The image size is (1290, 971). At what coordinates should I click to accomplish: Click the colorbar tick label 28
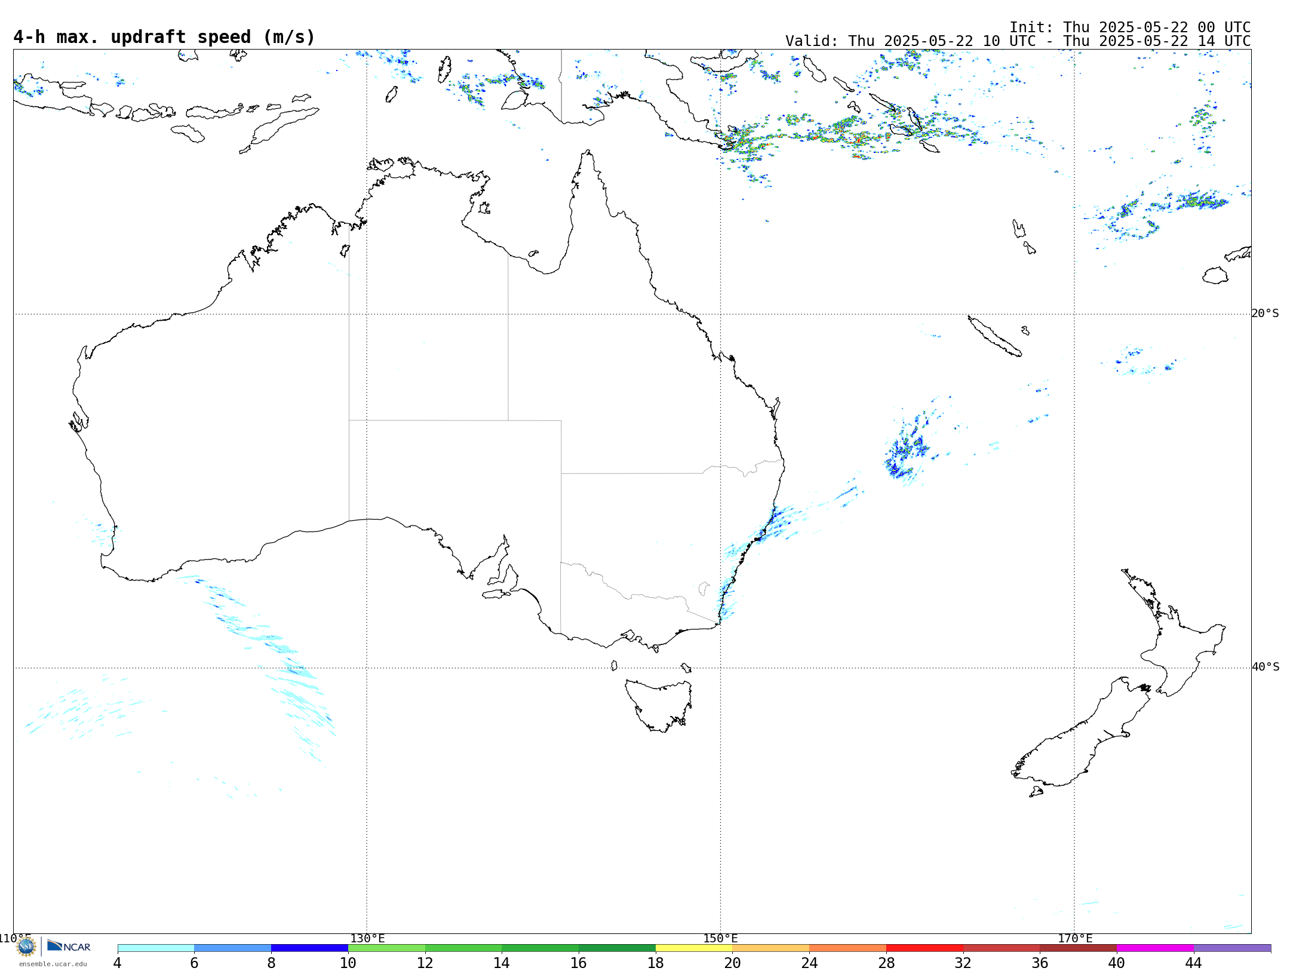[886, 963]
